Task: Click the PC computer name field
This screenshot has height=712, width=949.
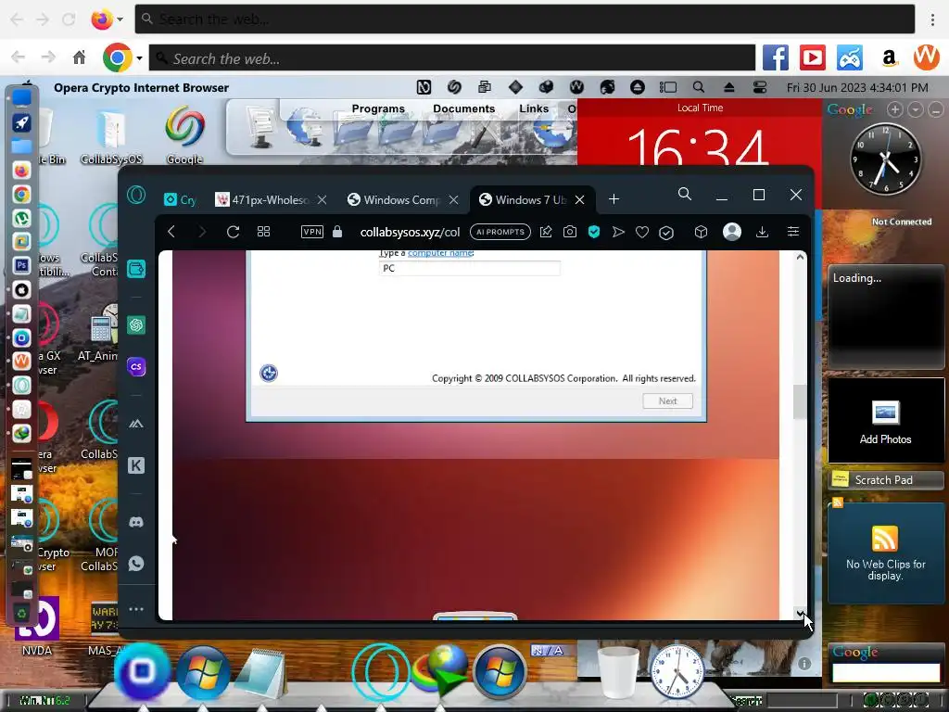Action: pos(469,268)
